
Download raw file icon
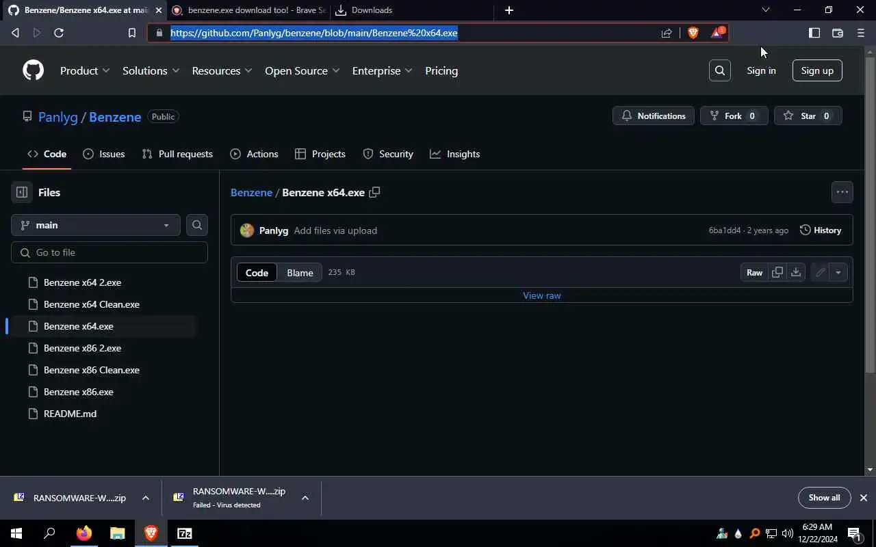[x=796, y=272]
